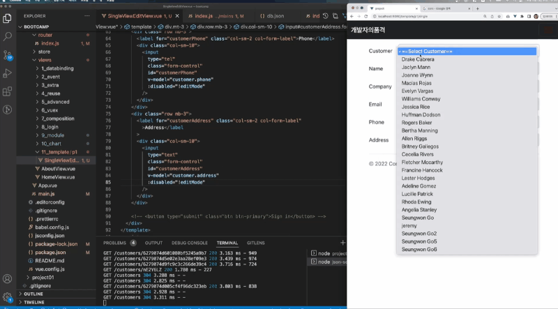Open the Search view in activity bar

click(x=8, y=36)
